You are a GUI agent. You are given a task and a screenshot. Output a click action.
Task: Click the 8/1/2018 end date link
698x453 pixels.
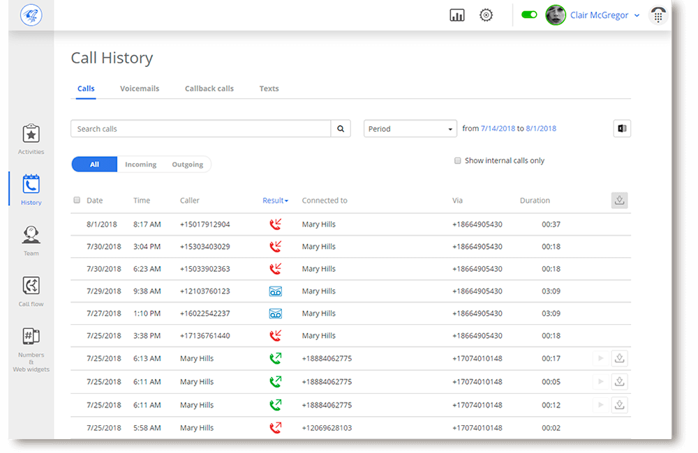(x=541, y=128)
